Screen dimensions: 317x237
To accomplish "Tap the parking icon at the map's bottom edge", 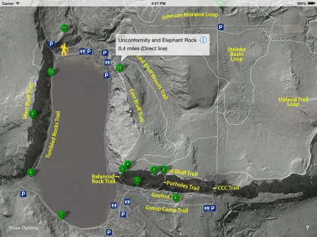I will (109, 232).
